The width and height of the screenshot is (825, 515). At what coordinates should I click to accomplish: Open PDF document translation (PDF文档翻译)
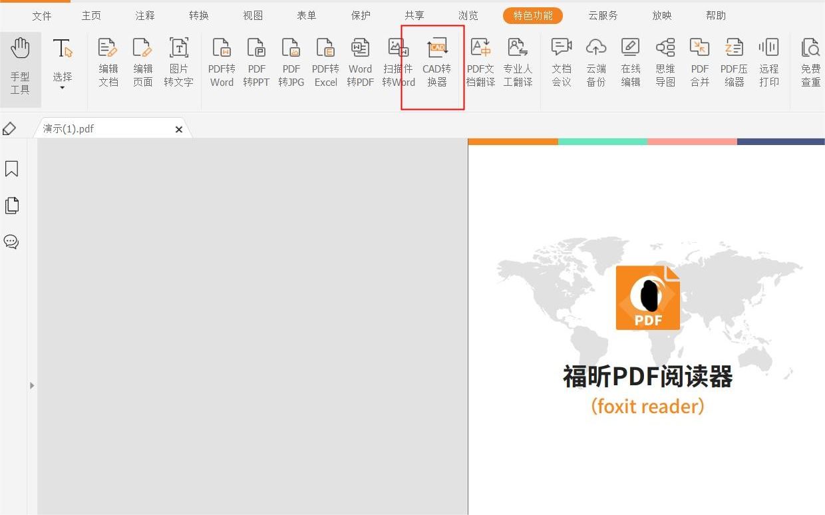(480, 63)
